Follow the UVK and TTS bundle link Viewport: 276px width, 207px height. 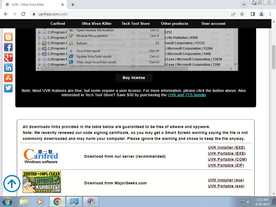187,95
